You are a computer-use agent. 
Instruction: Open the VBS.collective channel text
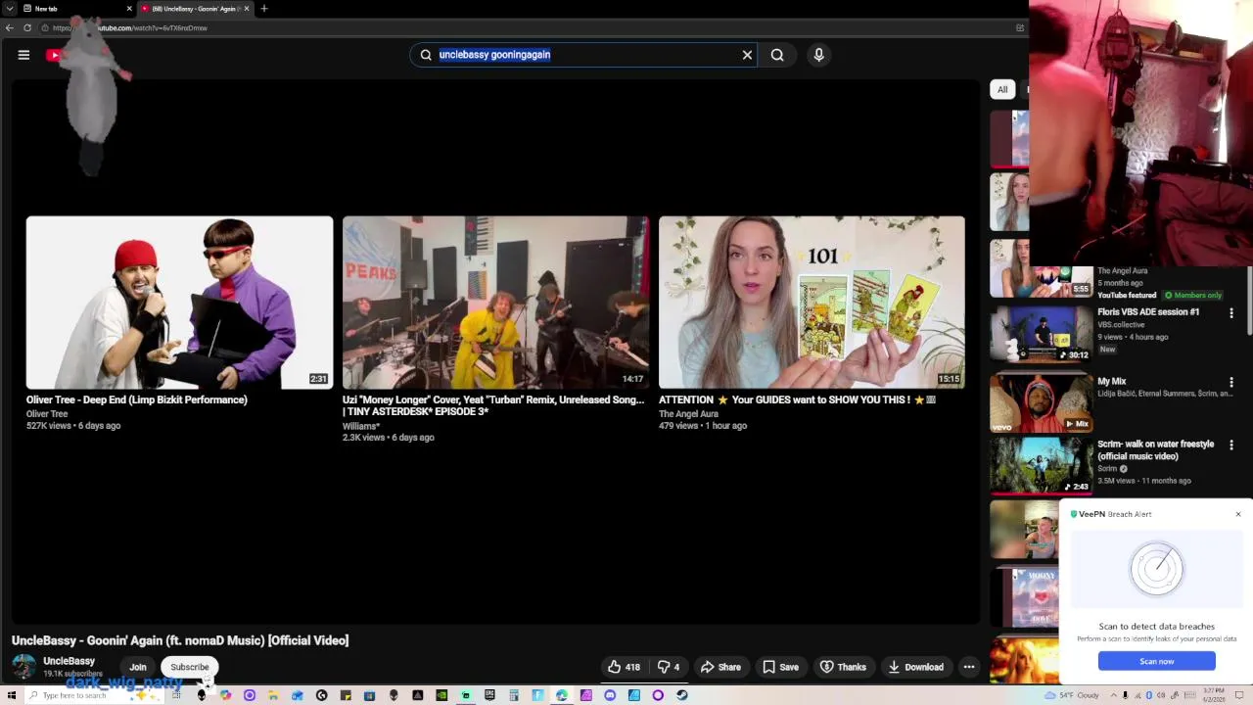click(x=1121, y=324)
